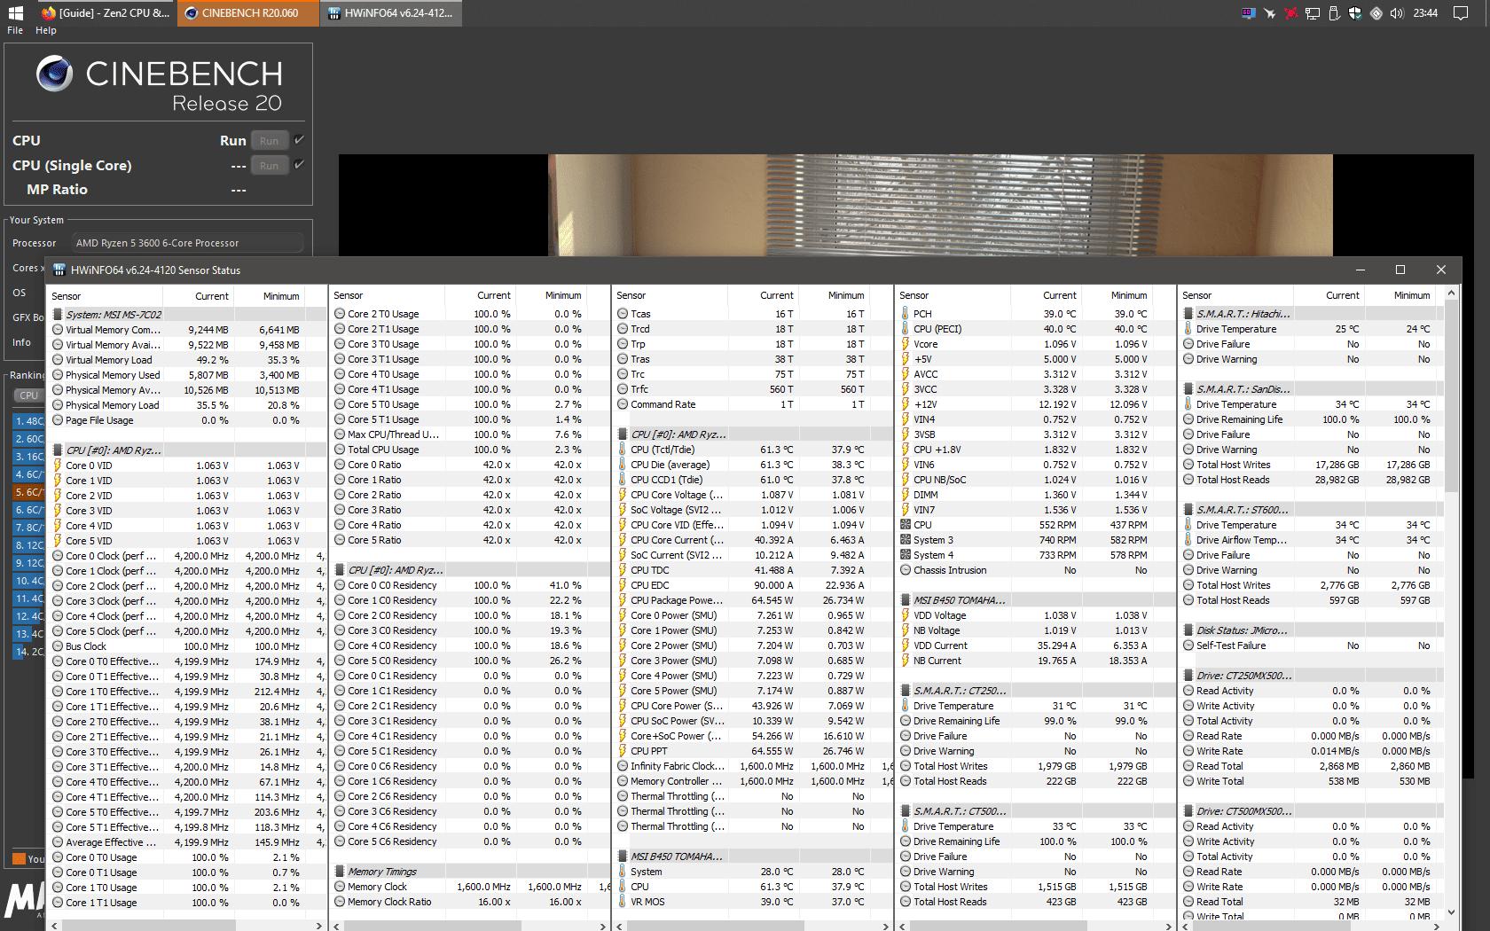This screenshot has width=1490, height=931.
Task: Toggle the CPU (Single Core) test checkbox
Action: pos(299,165)
